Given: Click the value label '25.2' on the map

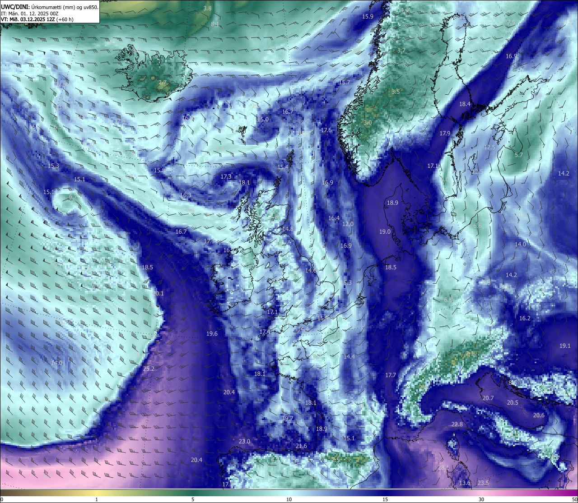Looking at the screenshot, I should (x=149, y=369).
